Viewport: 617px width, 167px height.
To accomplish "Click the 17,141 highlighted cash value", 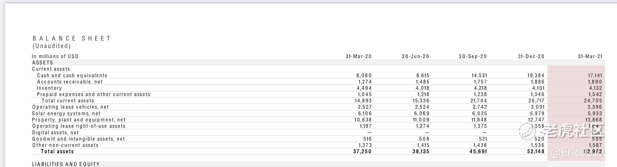I will 595,75.
